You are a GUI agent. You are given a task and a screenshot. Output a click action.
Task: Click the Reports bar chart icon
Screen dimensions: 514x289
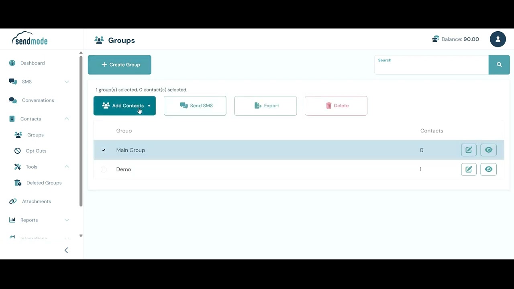pos(12,220)
